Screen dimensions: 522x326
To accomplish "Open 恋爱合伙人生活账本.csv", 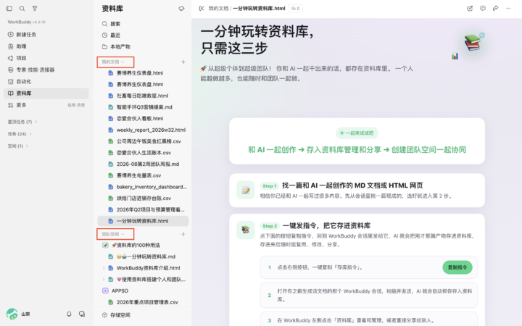I will 143,153.
